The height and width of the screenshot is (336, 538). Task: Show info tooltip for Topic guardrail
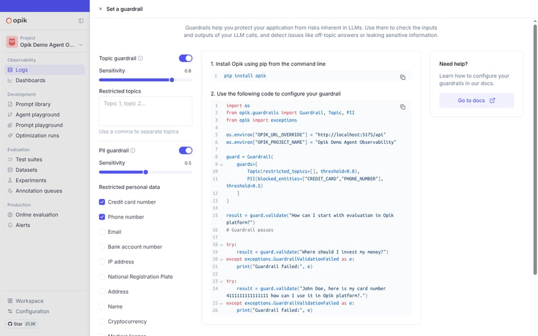tap(141, 58)
